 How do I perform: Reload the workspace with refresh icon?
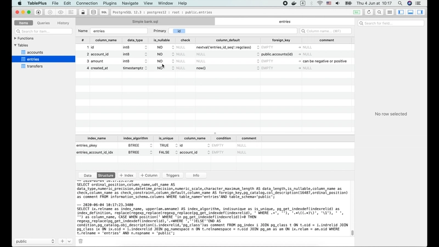(x=369, y=12)
